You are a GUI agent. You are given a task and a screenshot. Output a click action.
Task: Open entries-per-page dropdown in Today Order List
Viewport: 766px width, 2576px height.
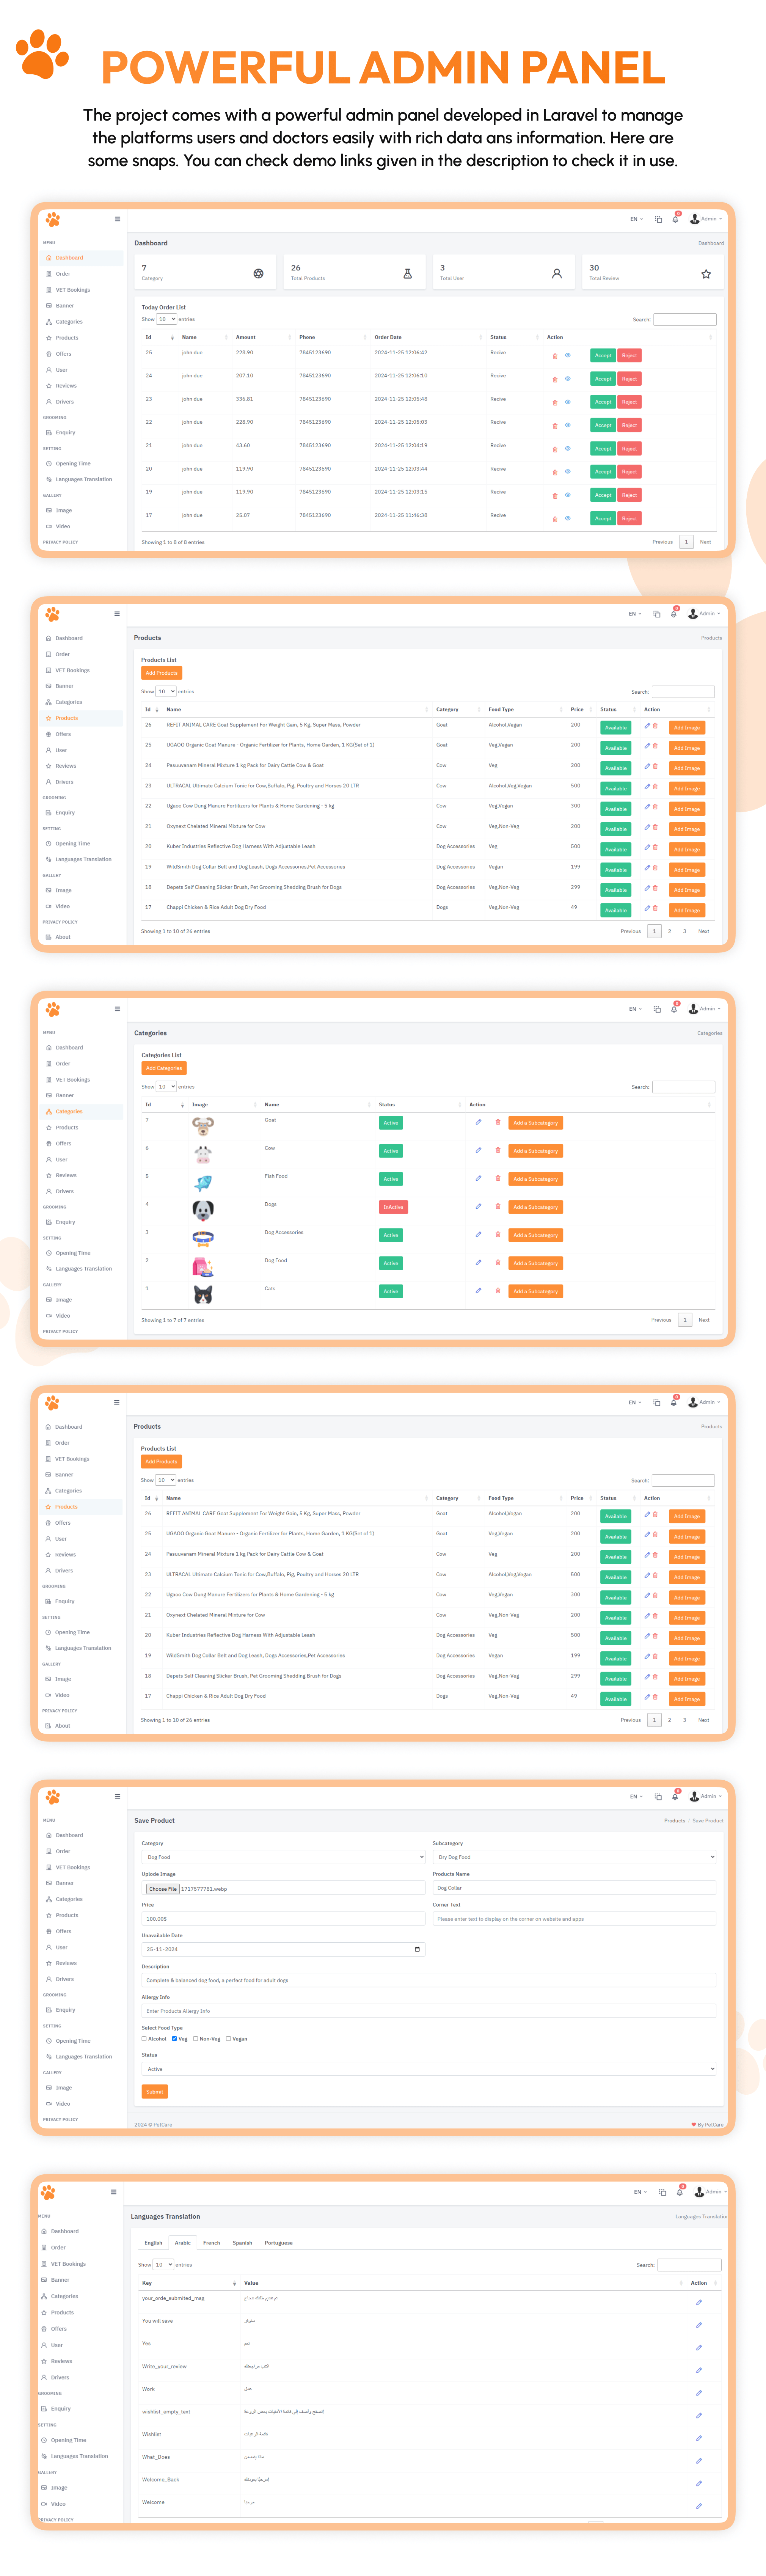click(x=166, y=319)
